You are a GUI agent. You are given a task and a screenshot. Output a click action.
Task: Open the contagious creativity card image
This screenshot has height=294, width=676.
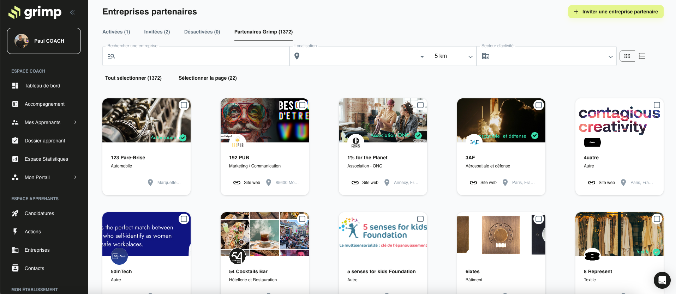click(620, 120)
